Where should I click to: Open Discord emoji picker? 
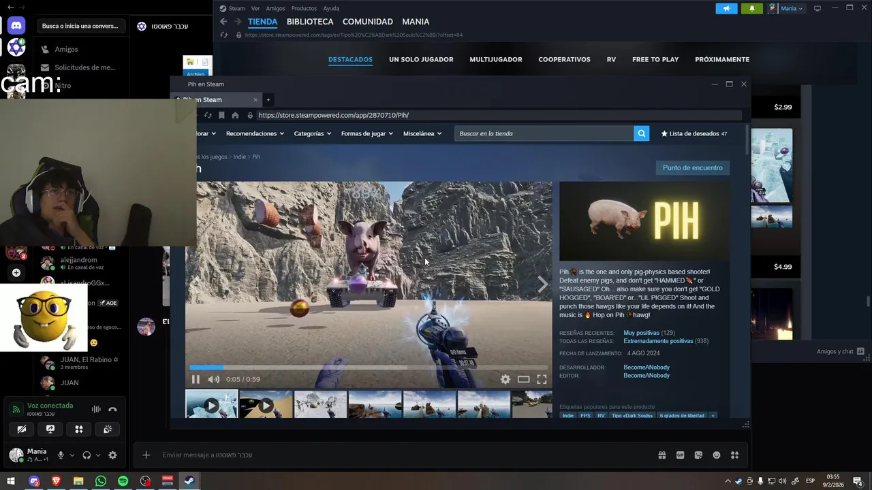pos(716,455)
